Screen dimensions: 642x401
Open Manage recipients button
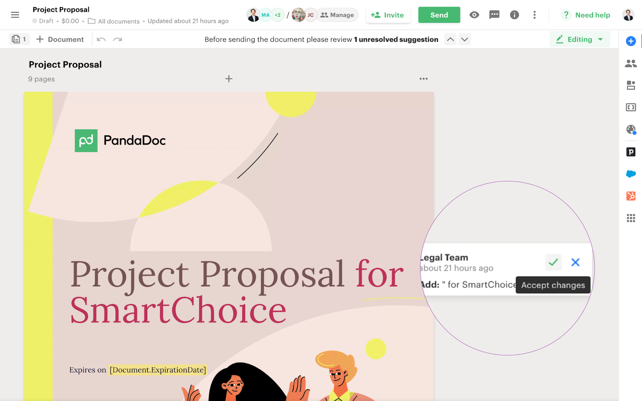(x=337, y=15)
